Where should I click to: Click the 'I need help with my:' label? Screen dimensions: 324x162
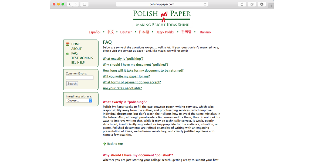click(x=79, y=96)
